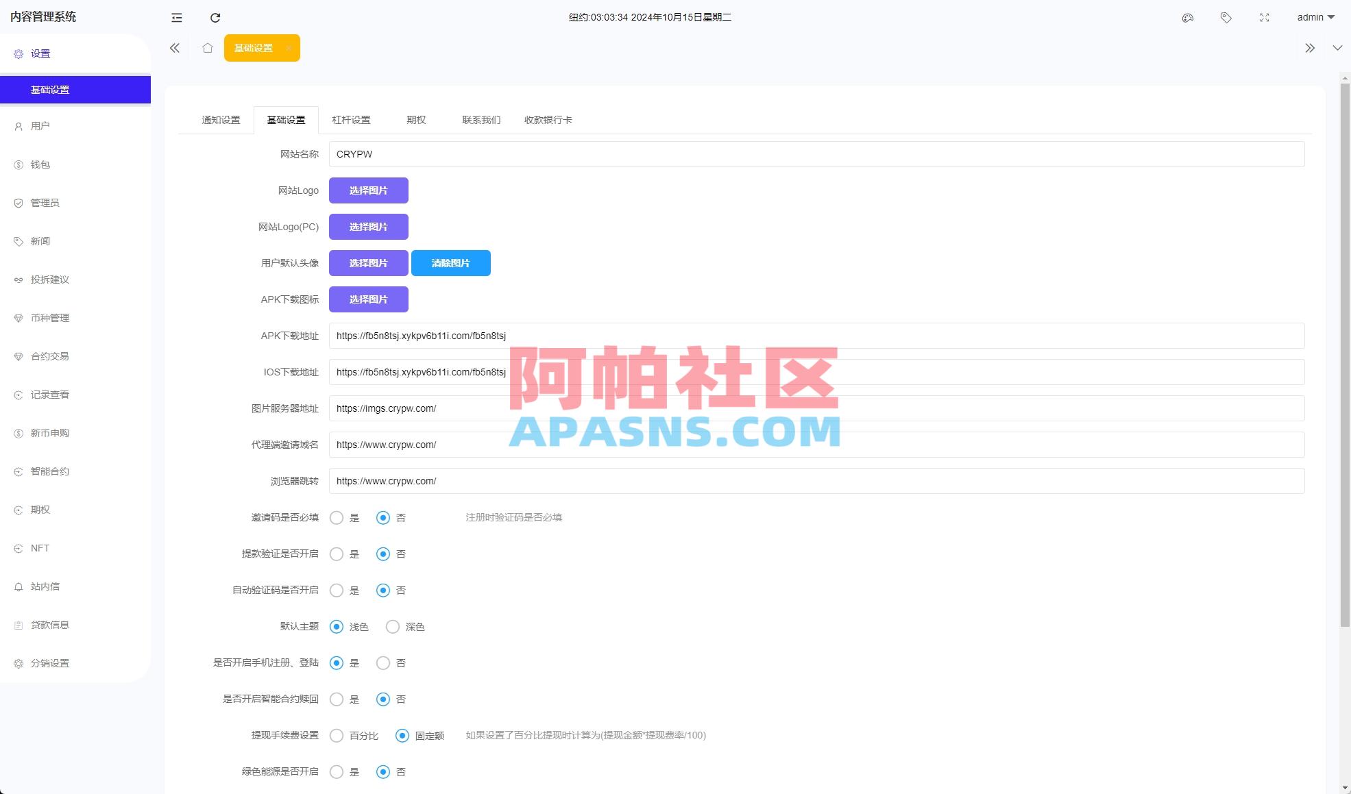Open the 收款银行卡 tab

547,119
